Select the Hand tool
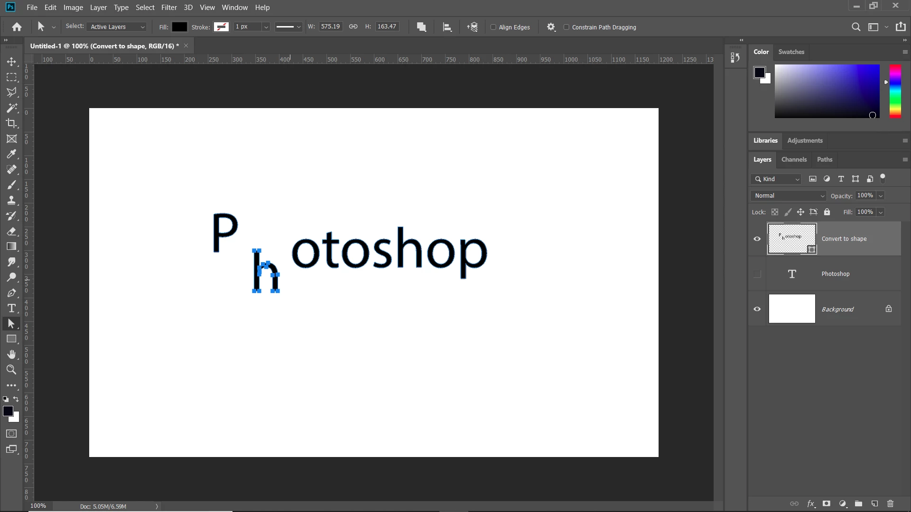Screen dimensions: 911x512 pyautogui.click(x=11, y=355)
